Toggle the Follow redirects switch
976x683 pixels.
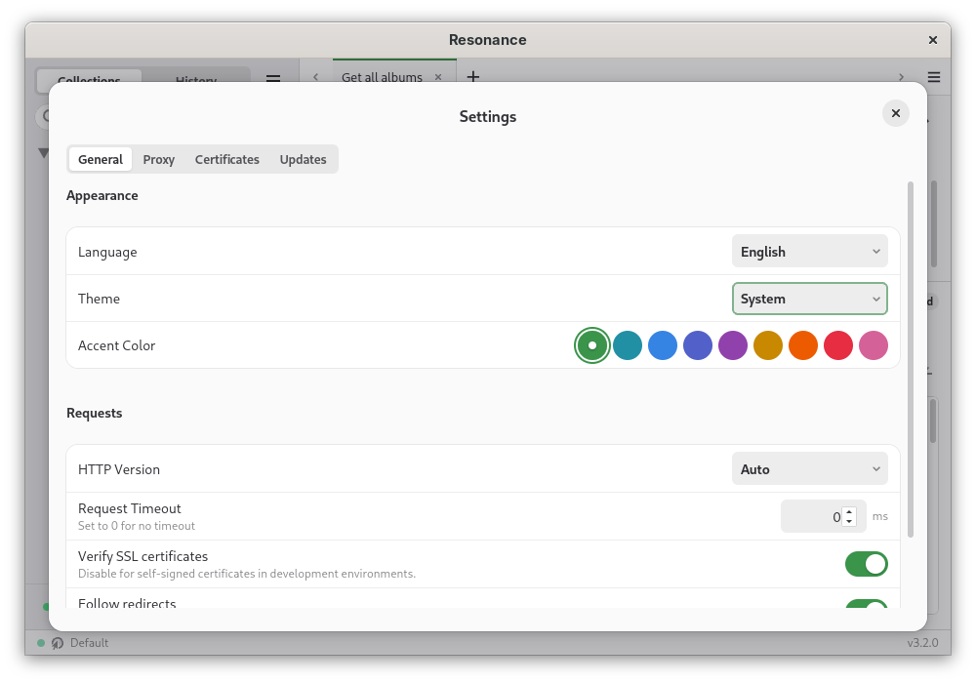[866, 604]
